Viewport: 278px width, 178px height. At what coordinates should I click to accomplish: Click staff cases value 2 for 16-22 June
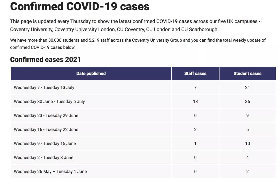195,130
